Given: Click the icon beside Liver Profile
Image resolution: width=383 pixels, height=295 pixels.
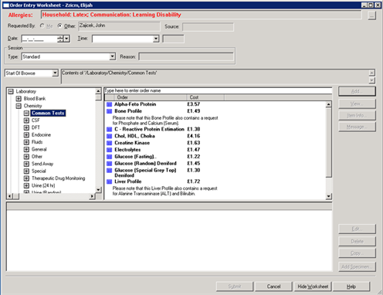Looking at the screenshot, I should tap(109, 181).
